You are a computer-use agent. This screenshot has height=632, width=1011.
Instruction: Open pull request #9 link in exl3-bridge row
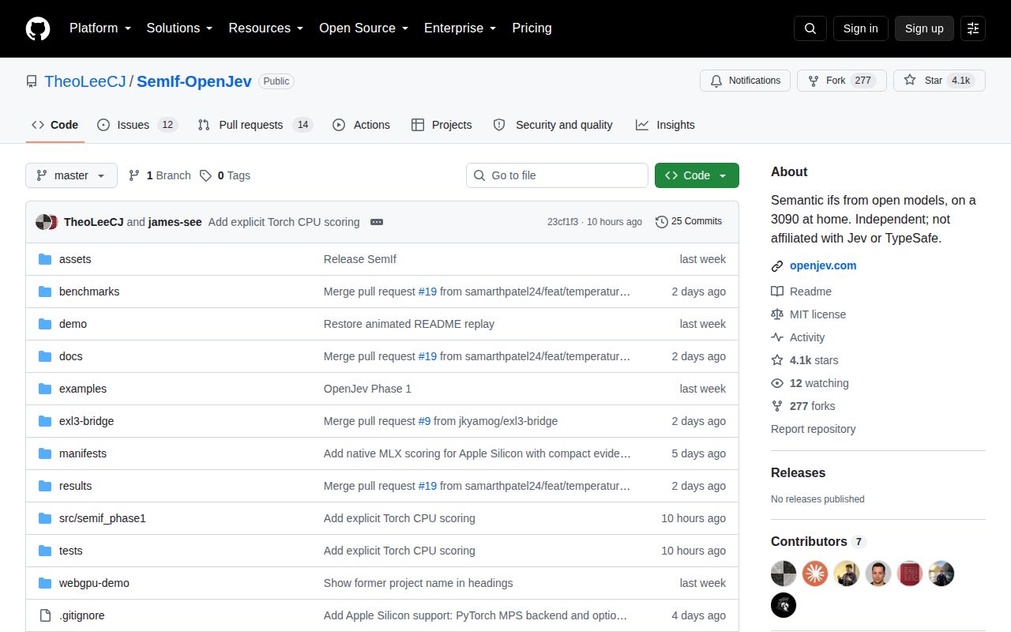(424, 421)
